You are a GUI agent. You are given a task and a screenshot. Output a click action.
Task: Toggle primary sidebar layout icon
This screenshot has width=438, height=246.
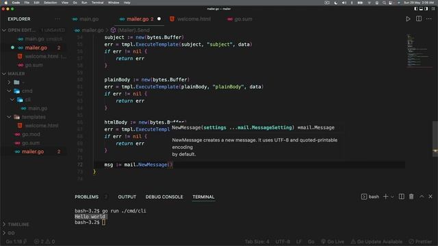click(x=416, y=9)
